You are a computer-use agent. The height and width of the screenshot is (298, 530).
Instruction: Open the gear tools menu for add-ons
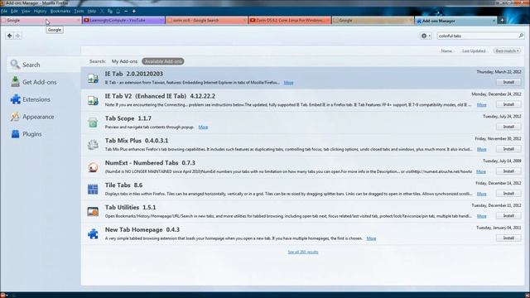click(x=426, y=36)
